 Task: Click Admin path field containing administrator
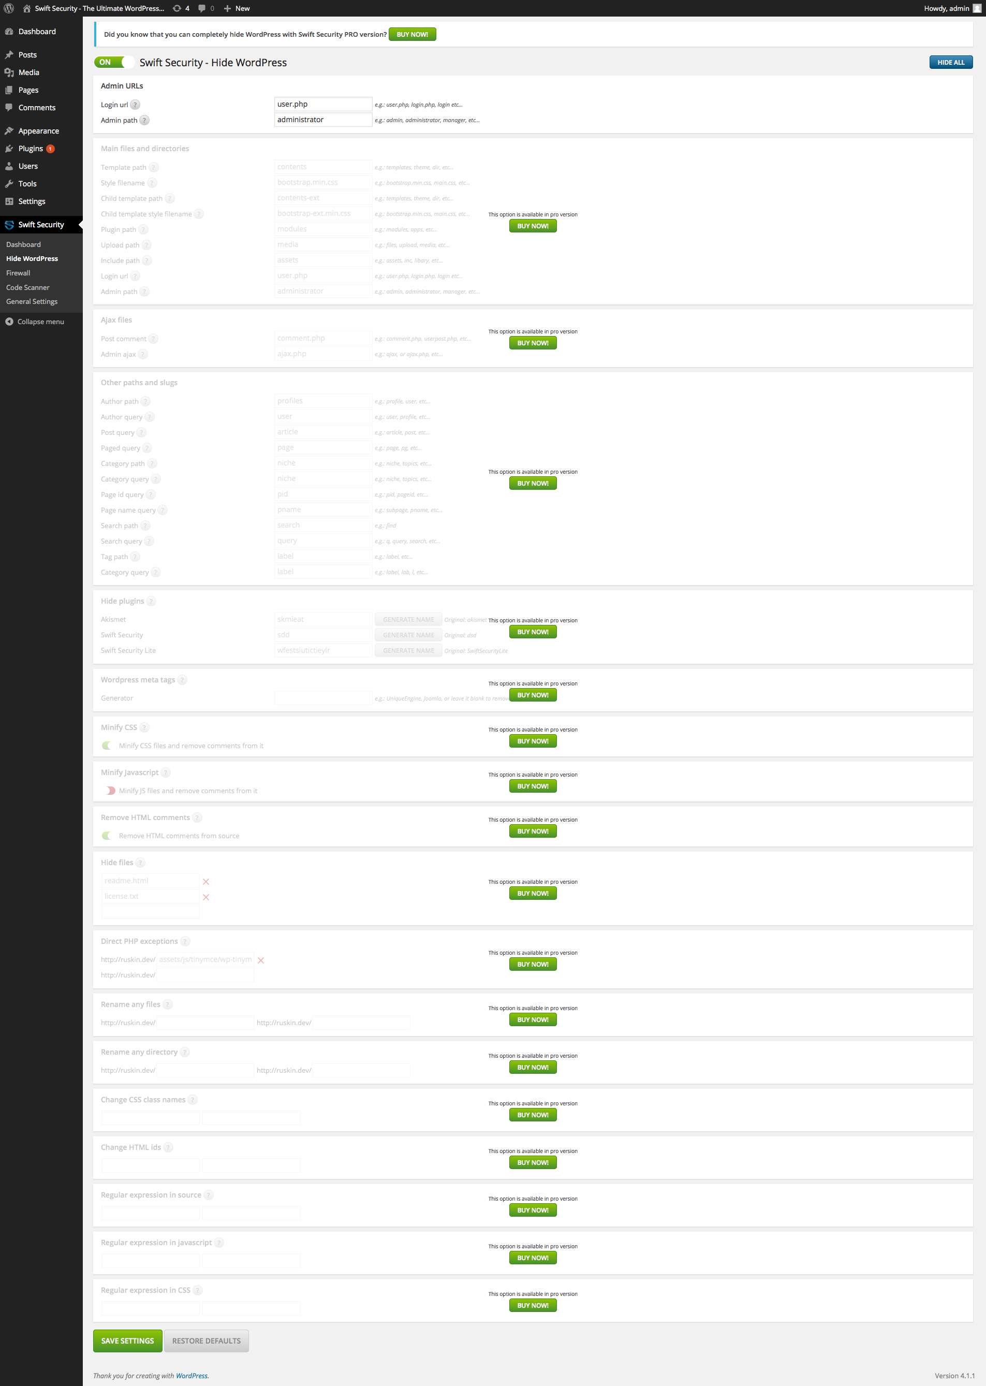(323, 120)
